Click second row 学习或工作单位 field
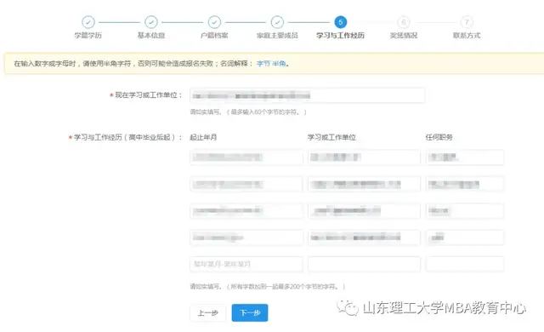This screenshot has height=332, width=544. 364,184
